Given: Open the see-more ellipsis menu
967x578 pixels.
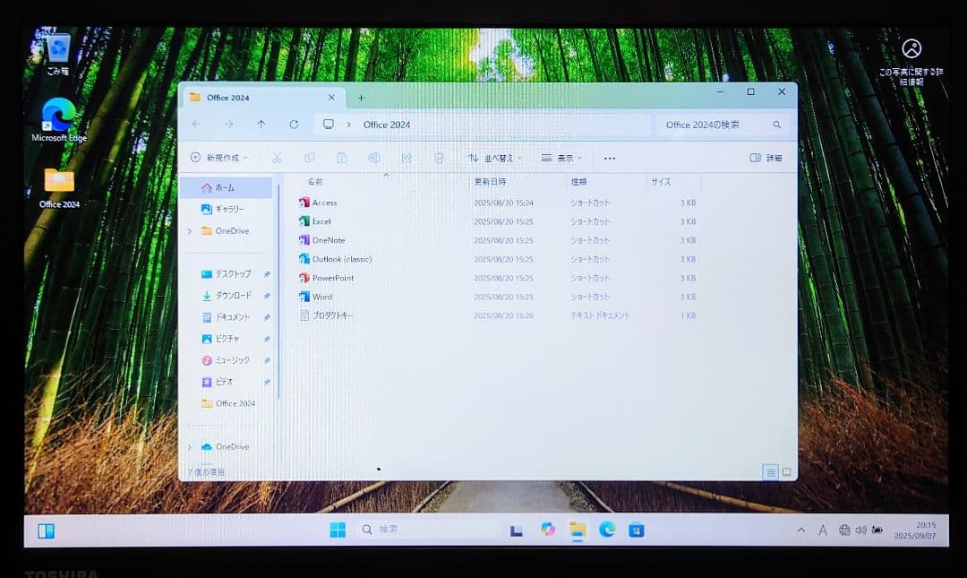Looking at the screenshot, I should (610, 158).
